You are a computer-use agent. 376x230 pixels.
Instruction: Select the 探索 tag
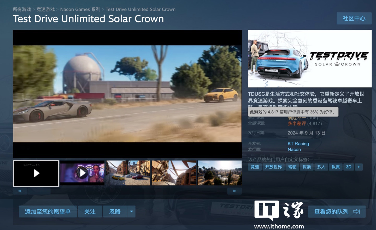[x=307, y=167]
